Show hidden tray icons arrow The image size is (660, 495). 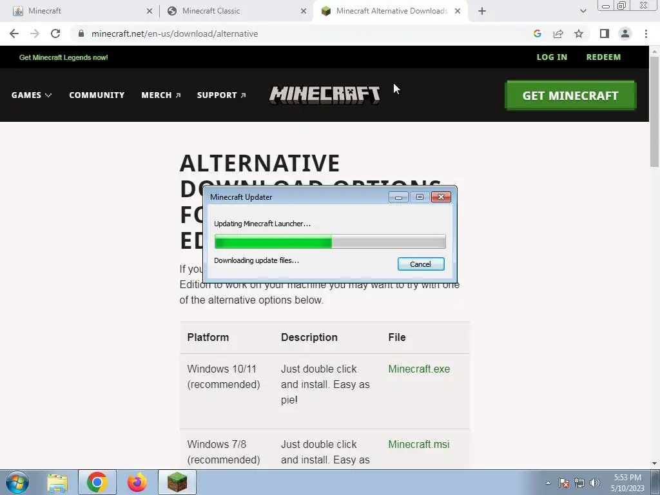[x=548, y=483]
